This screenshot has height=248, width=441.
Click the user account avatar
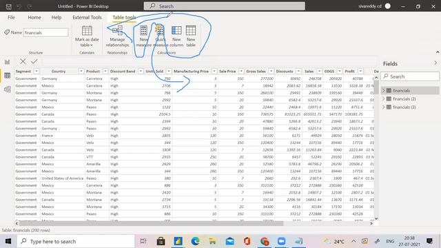click(x=387, y=6)
